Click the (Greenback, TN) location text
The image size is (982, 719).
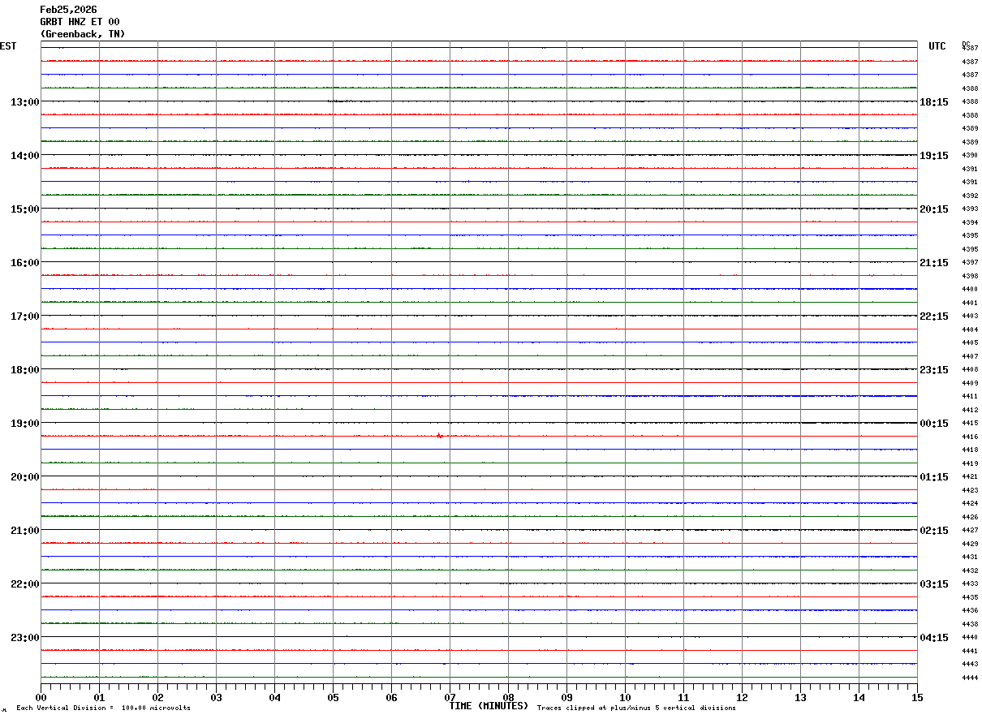click(x=83, y=34)
